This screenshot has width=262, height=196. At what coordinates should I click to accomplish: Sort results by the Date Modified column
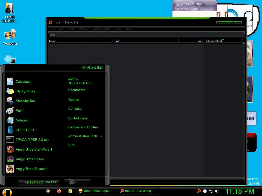click(223, 41)
